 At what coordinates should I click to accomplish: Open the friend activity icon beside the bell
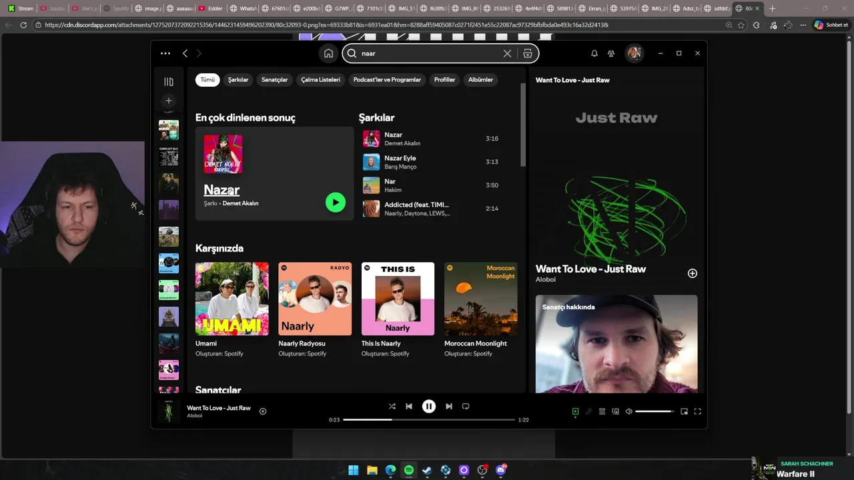pos(611,53)
